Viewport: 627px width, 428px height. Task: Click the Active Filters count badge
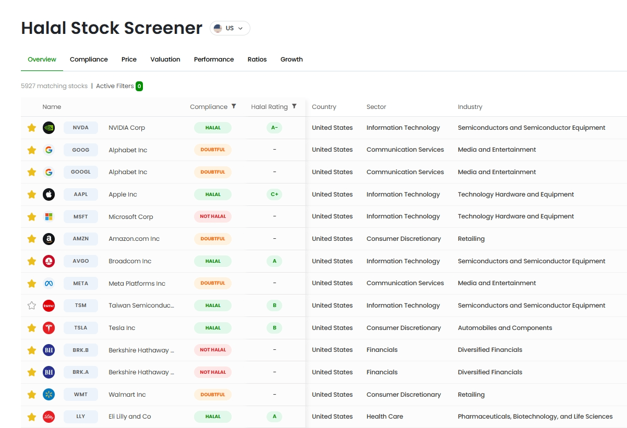click(139, 86)
